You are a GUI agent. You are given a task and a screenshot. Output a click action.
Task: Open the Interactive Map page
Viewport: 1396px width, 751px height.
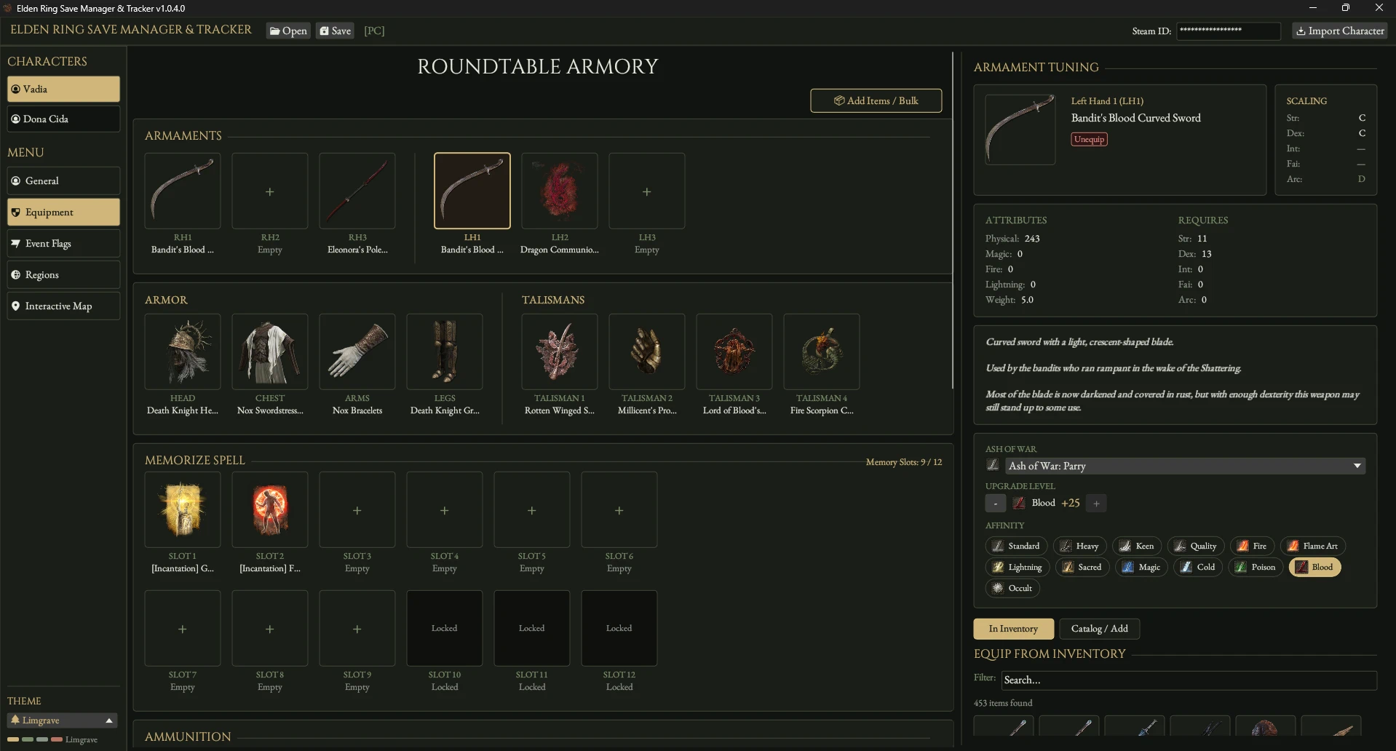63,306
